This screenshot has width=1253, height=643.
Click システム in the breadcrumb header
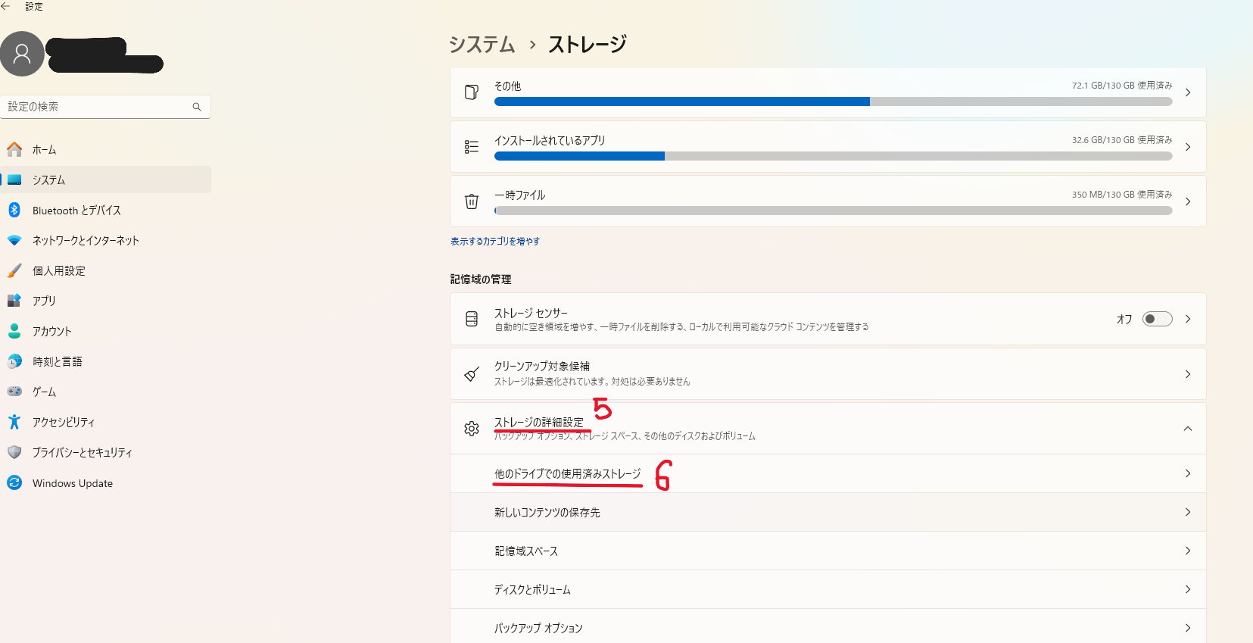(x=482, y=45)
